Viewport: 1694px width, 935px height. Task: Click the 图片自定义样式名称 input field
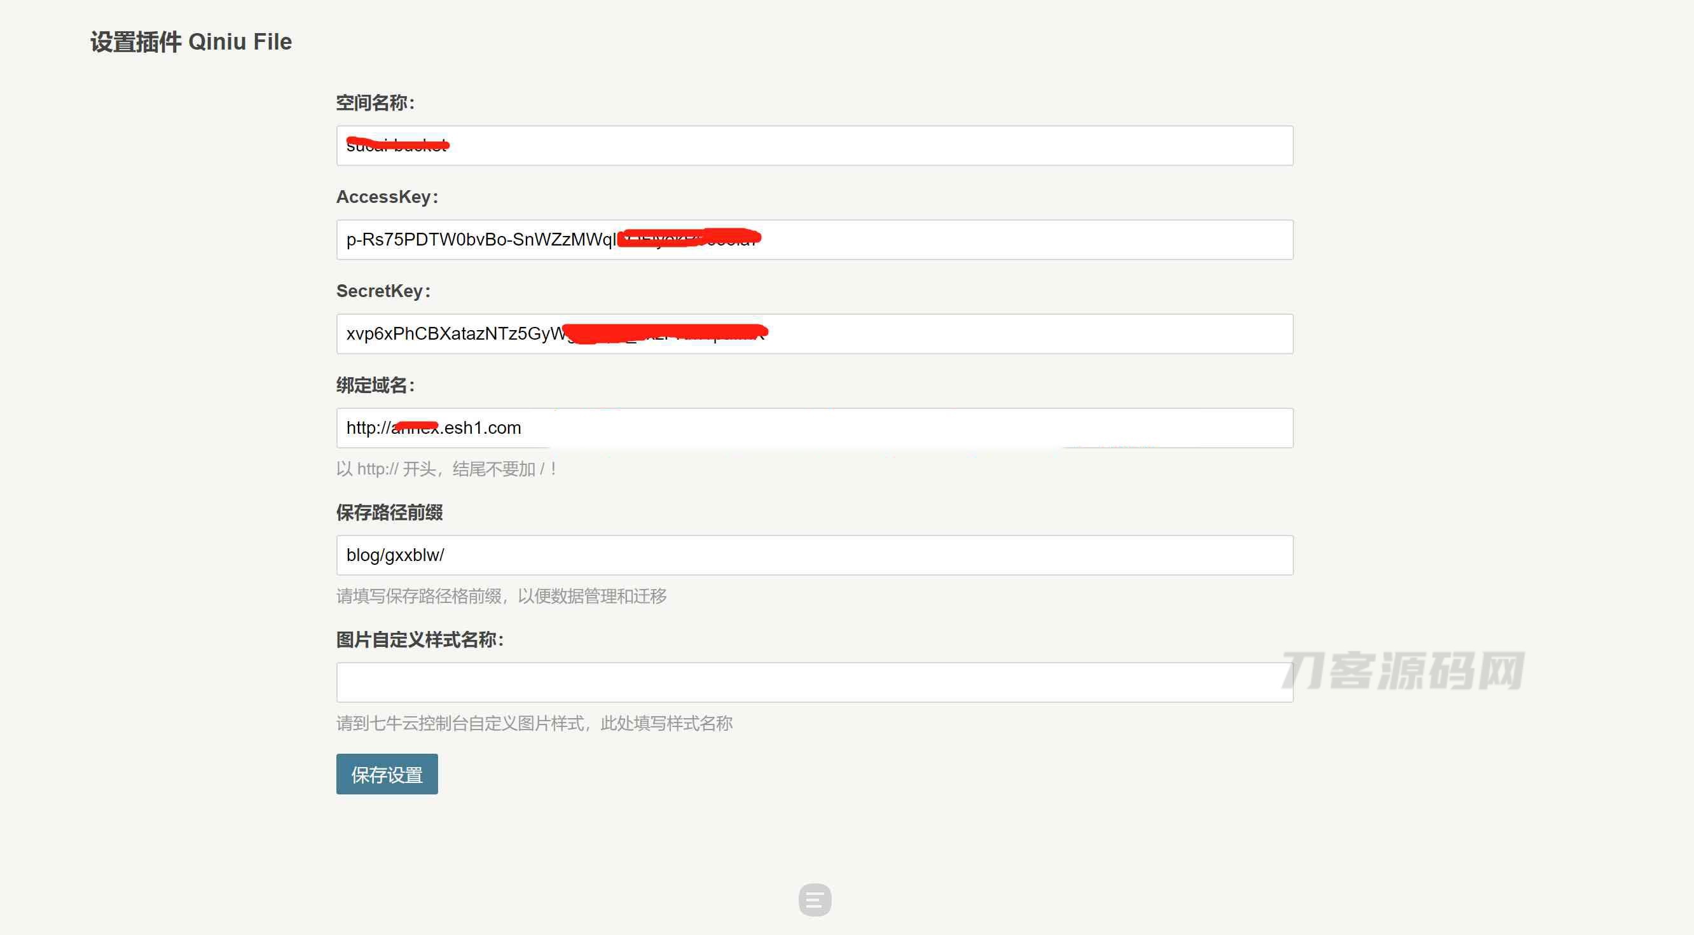[814, 681]
